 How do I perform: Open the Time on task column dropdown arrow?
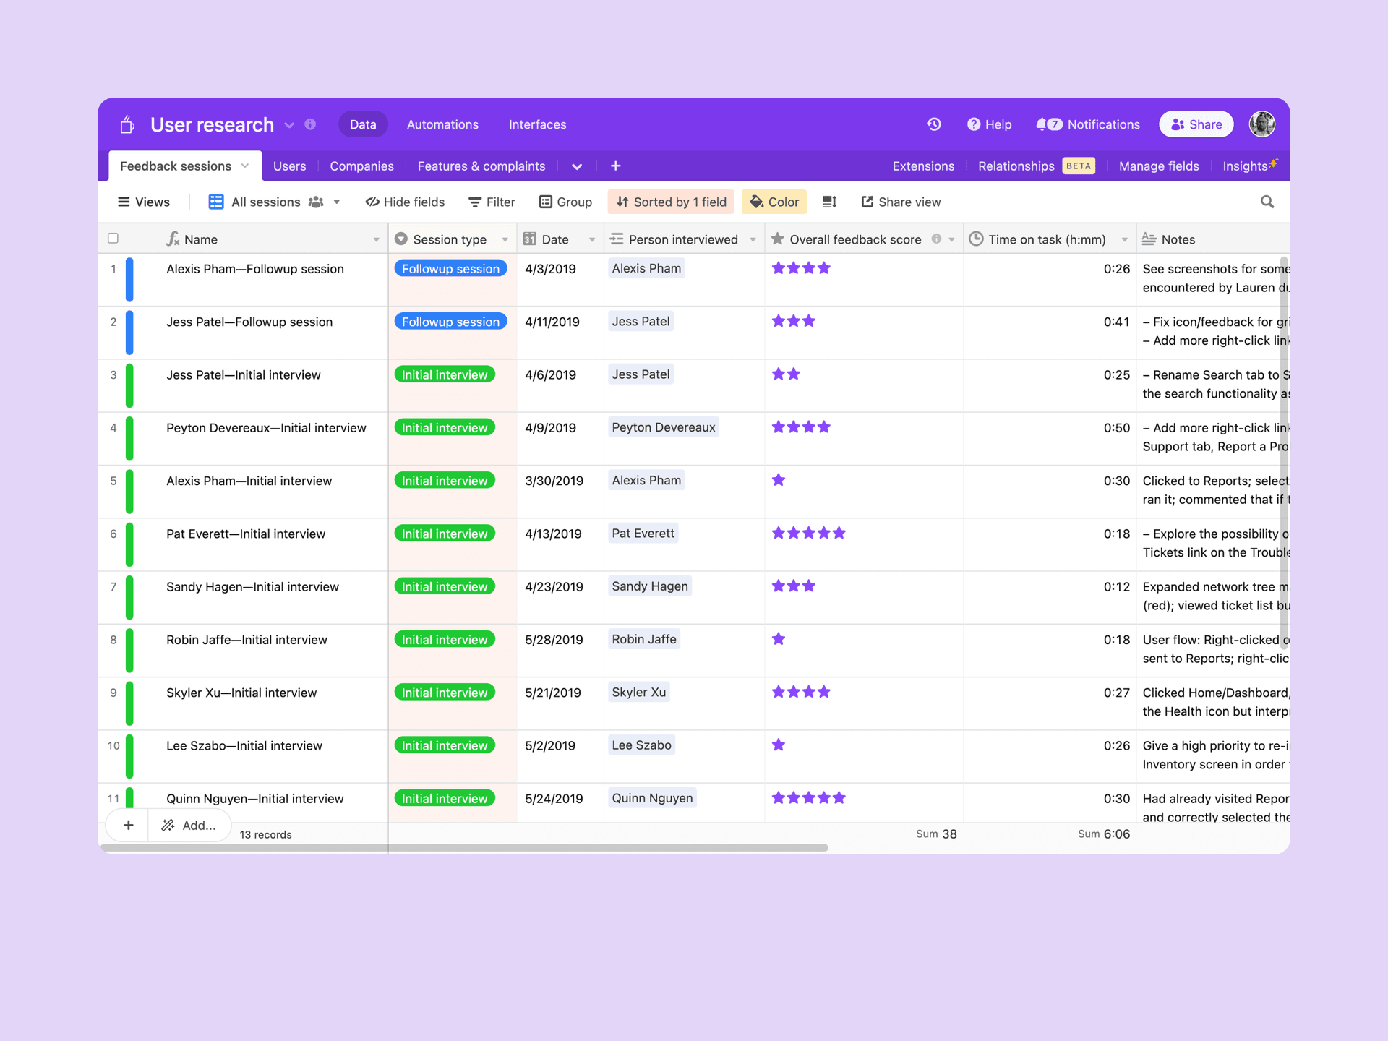tap(1124, 239)
